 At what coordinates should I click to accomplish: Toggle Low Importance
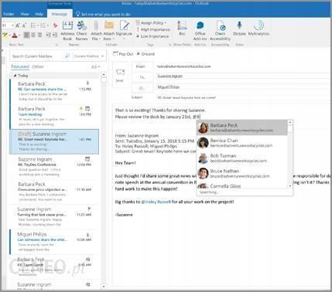point(152,36)
